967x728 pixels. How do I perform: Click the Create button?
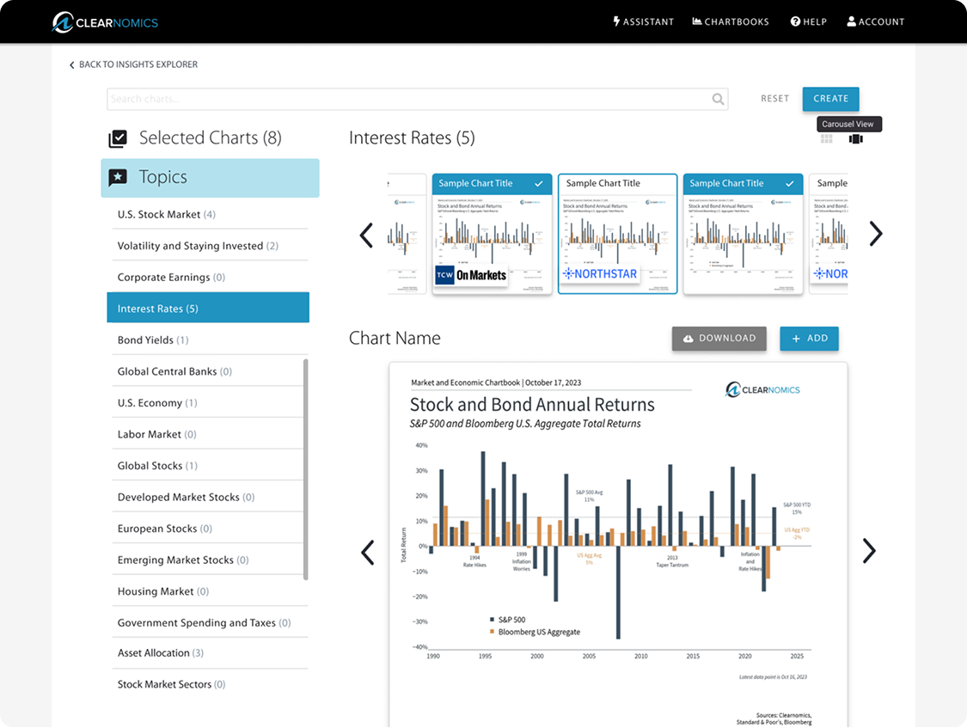click(x=830, y=99)
